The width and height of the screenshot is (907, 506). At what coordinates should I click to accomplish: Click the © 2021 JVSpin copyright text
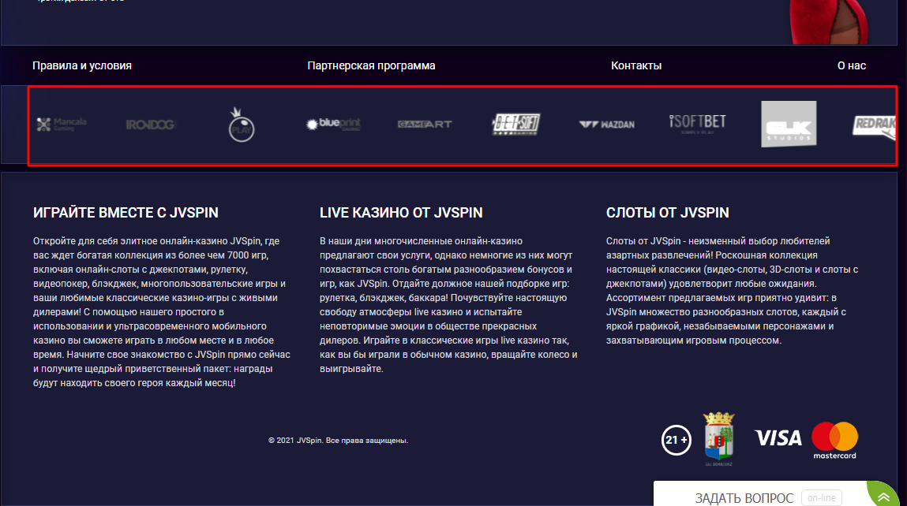click(339, 440)
